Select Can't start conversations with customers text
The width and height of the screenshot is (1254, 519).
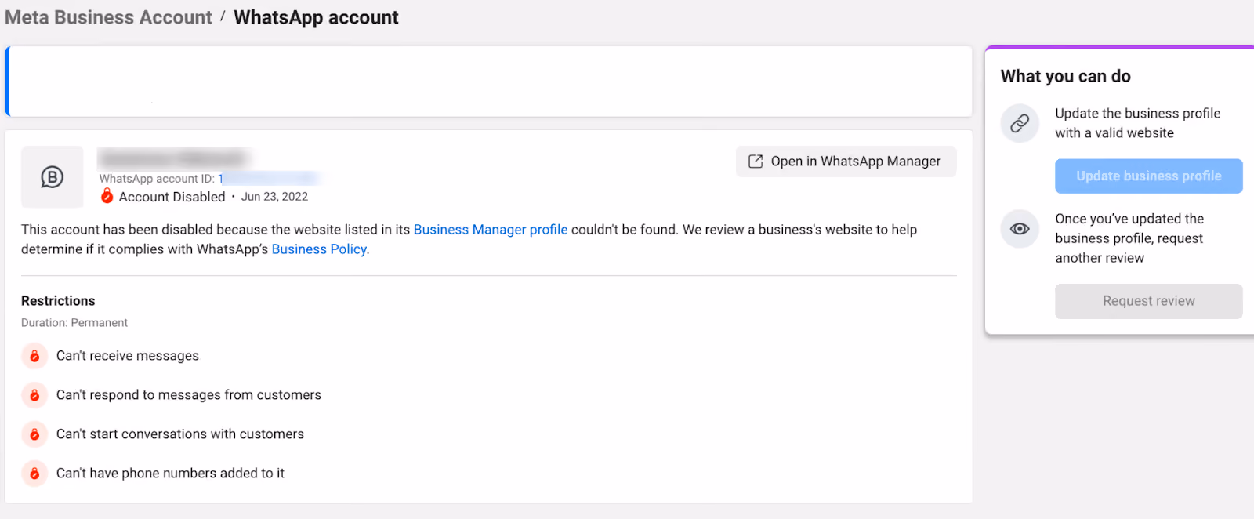tap(180, 434)
